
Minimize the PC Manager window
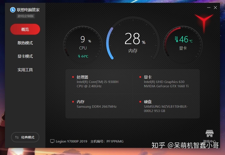(x=209, y=7)
